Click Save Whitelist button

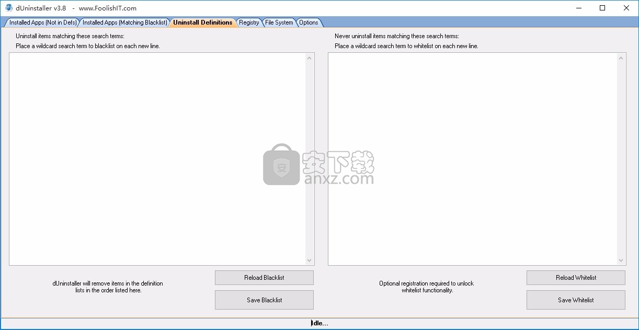point(576,300)
